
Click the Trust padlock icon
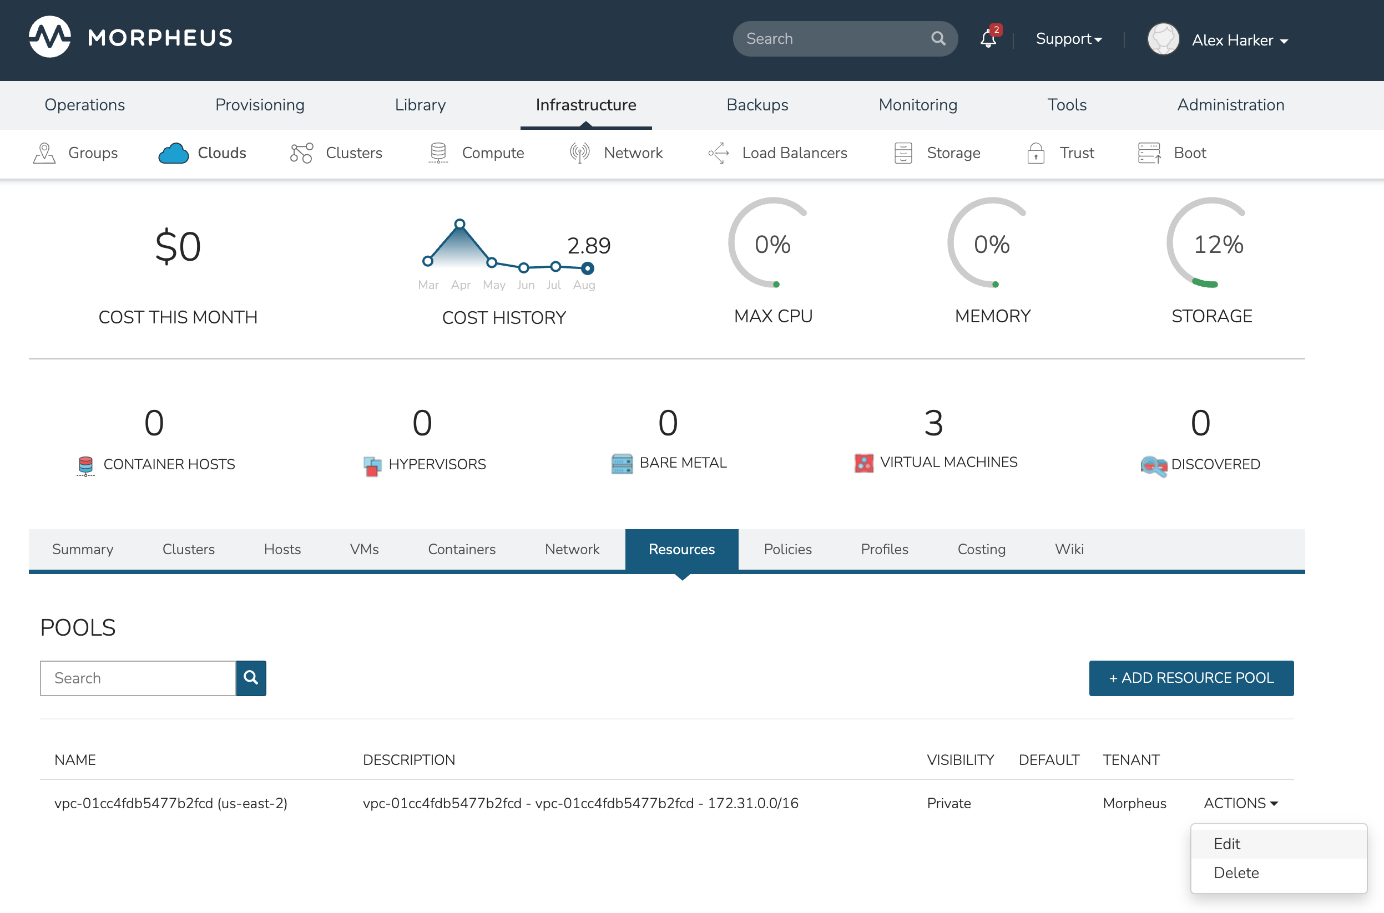tap(1035, 153)
